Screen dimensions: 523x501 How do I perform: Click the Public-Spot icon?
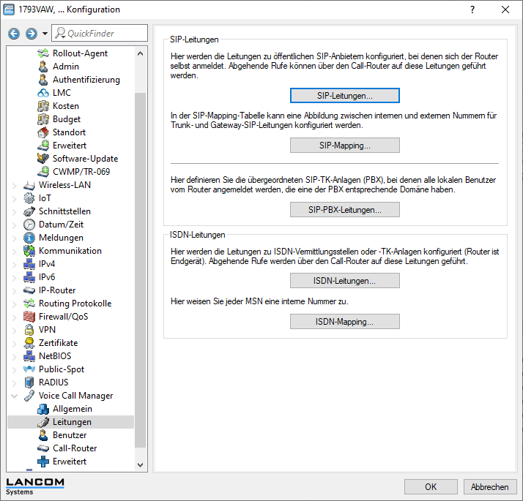29,369
